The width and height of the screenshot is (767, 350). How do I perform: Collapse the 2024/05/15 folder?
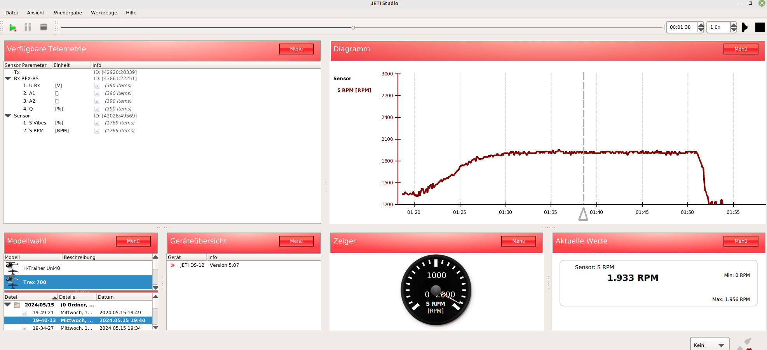(x=8, y=305)
